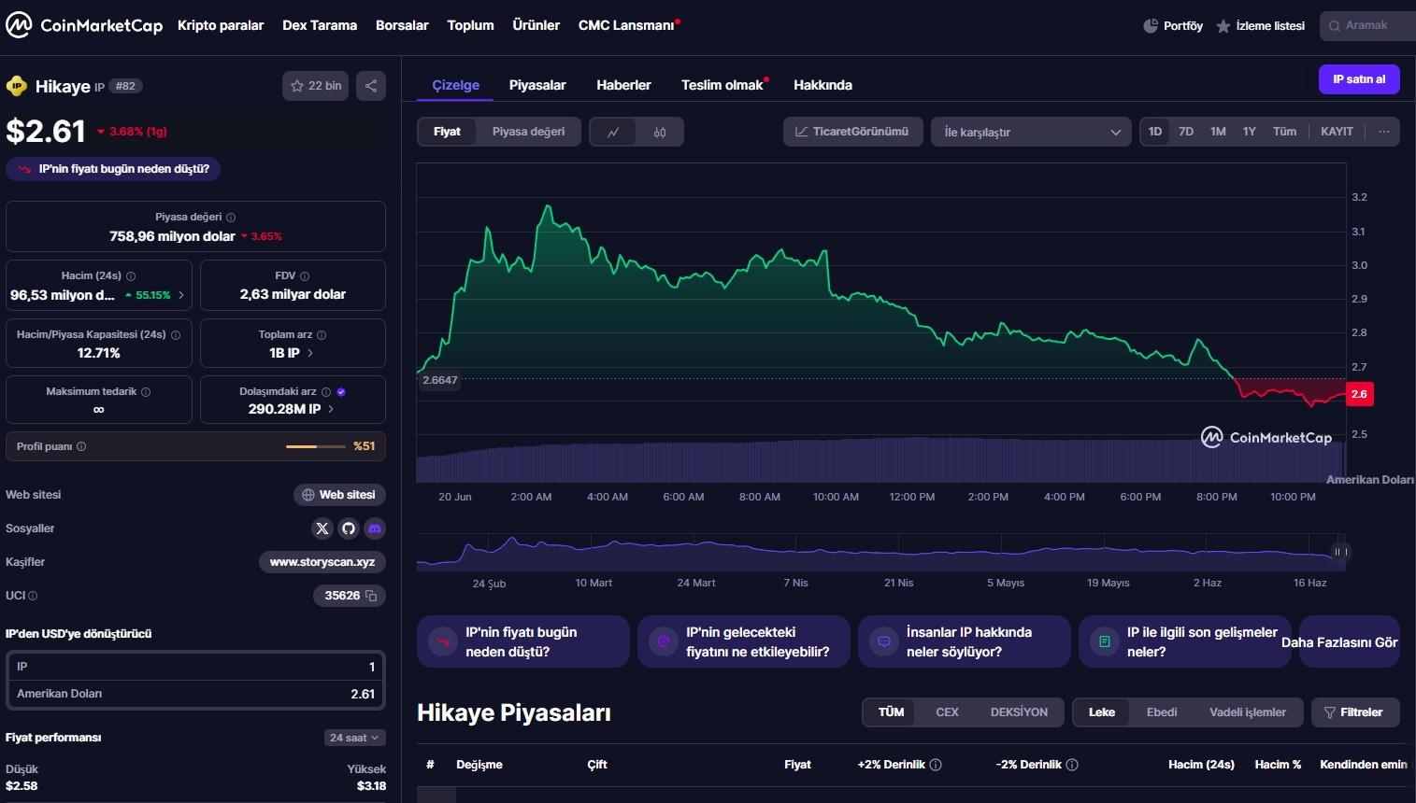Click the CoinMarketCap logo
This screenshot has height=803, width=1416.
click(84, 25)
